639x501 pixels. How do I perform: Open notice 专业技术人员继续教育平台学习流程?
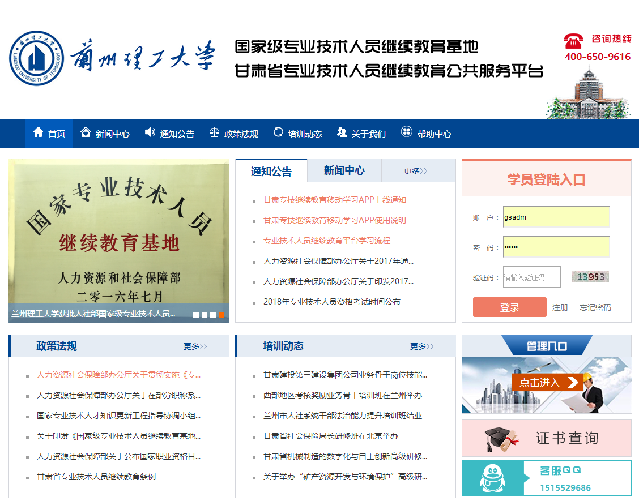(327, 241)
